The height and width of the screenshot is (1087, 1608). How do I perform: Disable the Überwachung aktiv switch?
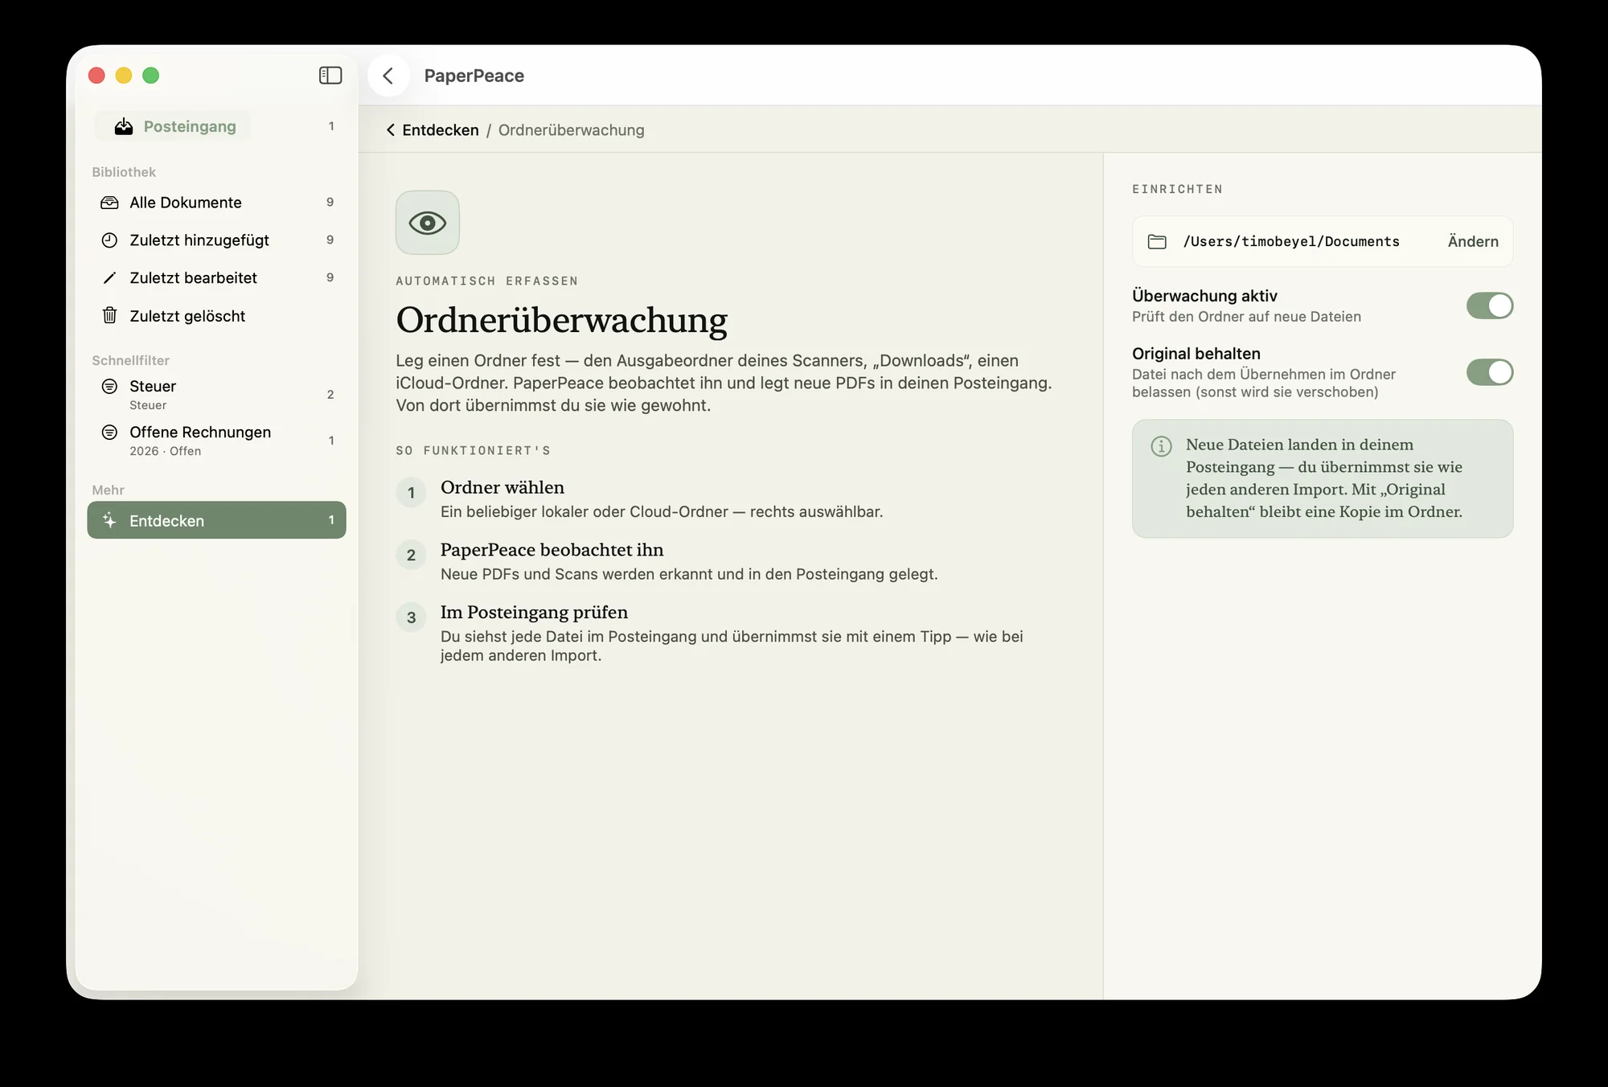point(1489,306)
